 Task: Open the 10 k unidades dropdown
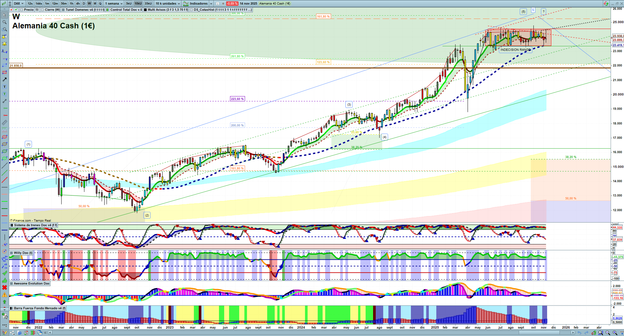(x=167, y=4)
